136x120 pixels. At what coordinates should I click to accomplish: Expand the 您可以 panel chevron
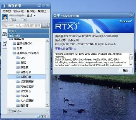47,111
